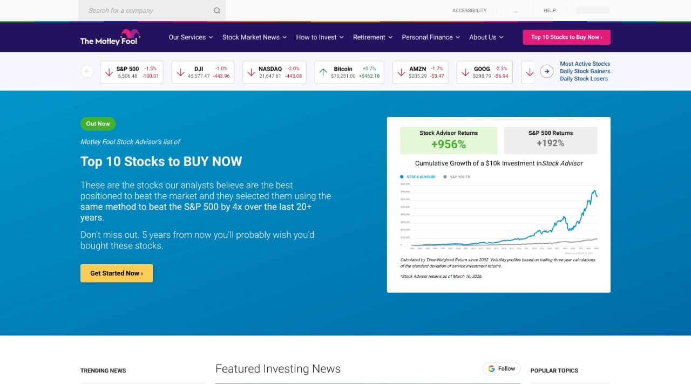Click the Get Started Now button

pos(117,273)
